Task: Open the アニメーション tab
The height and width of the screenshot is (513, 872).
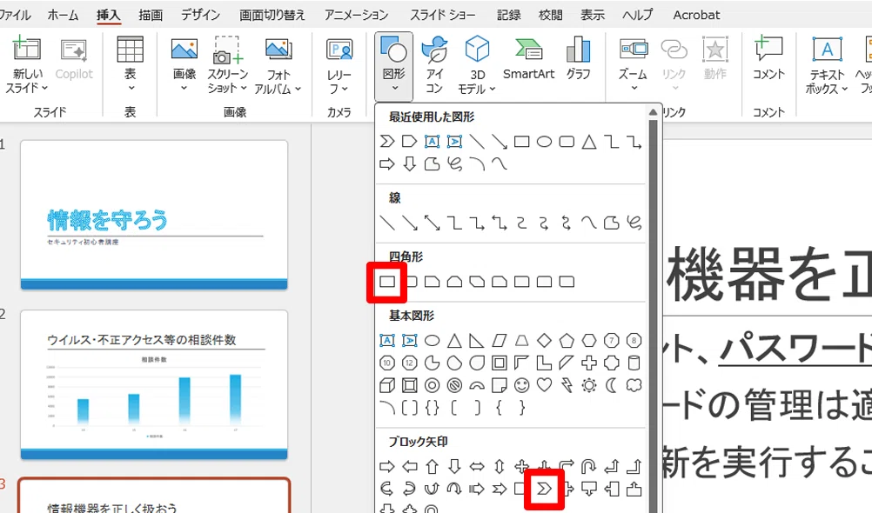Action: point(357,15)
